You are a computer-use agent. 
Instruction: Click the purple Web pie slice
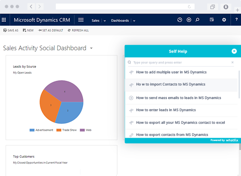tap(65, 92)
